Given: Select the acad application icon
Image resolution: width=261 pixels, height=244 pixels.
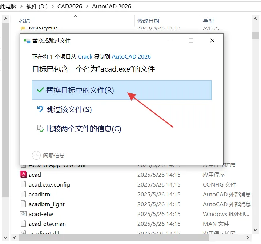Looking at the screenshot, I should (x=23, y=175).
